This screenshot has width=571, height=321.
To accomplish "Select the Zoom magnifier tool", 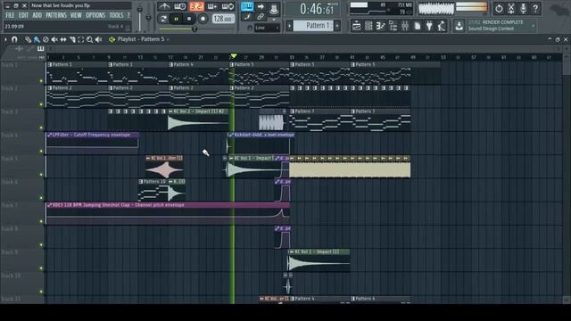I will pyautogui.click(x=89, y=39).
